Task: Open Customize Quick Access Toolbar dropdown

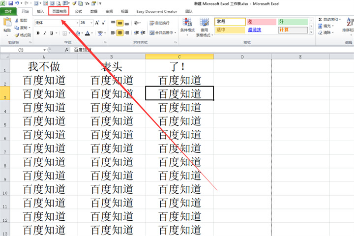Action: point(100,3)
